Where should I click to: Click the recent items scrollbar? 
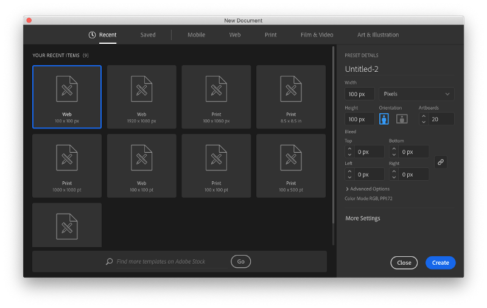[x=333, y=135]
